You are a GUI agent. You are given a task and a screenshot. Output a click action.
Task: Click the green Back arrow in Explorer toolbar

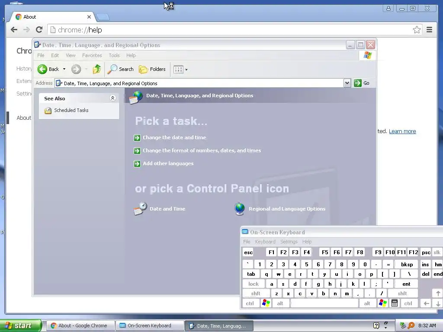42,69
